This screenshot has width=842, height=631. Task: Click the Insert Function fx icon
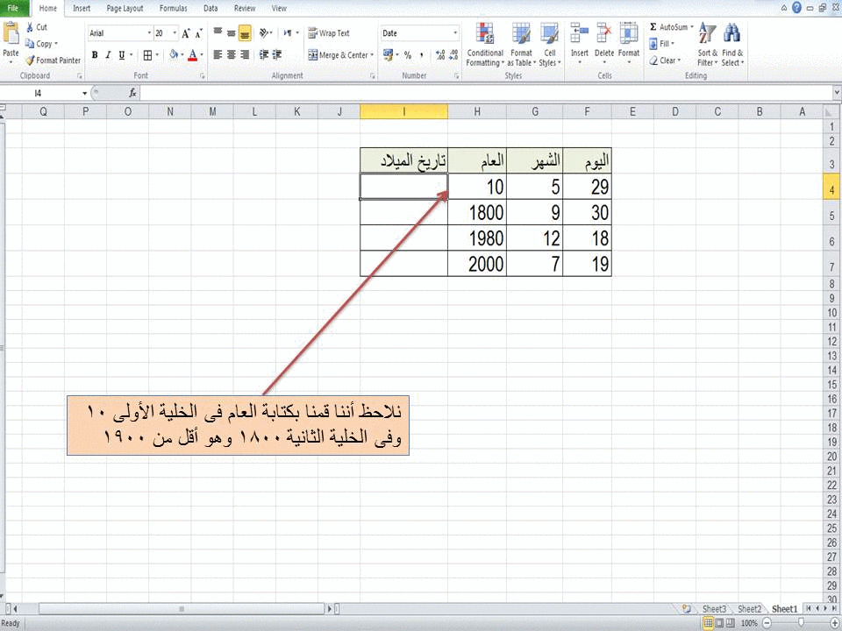(x=132, y=94)
